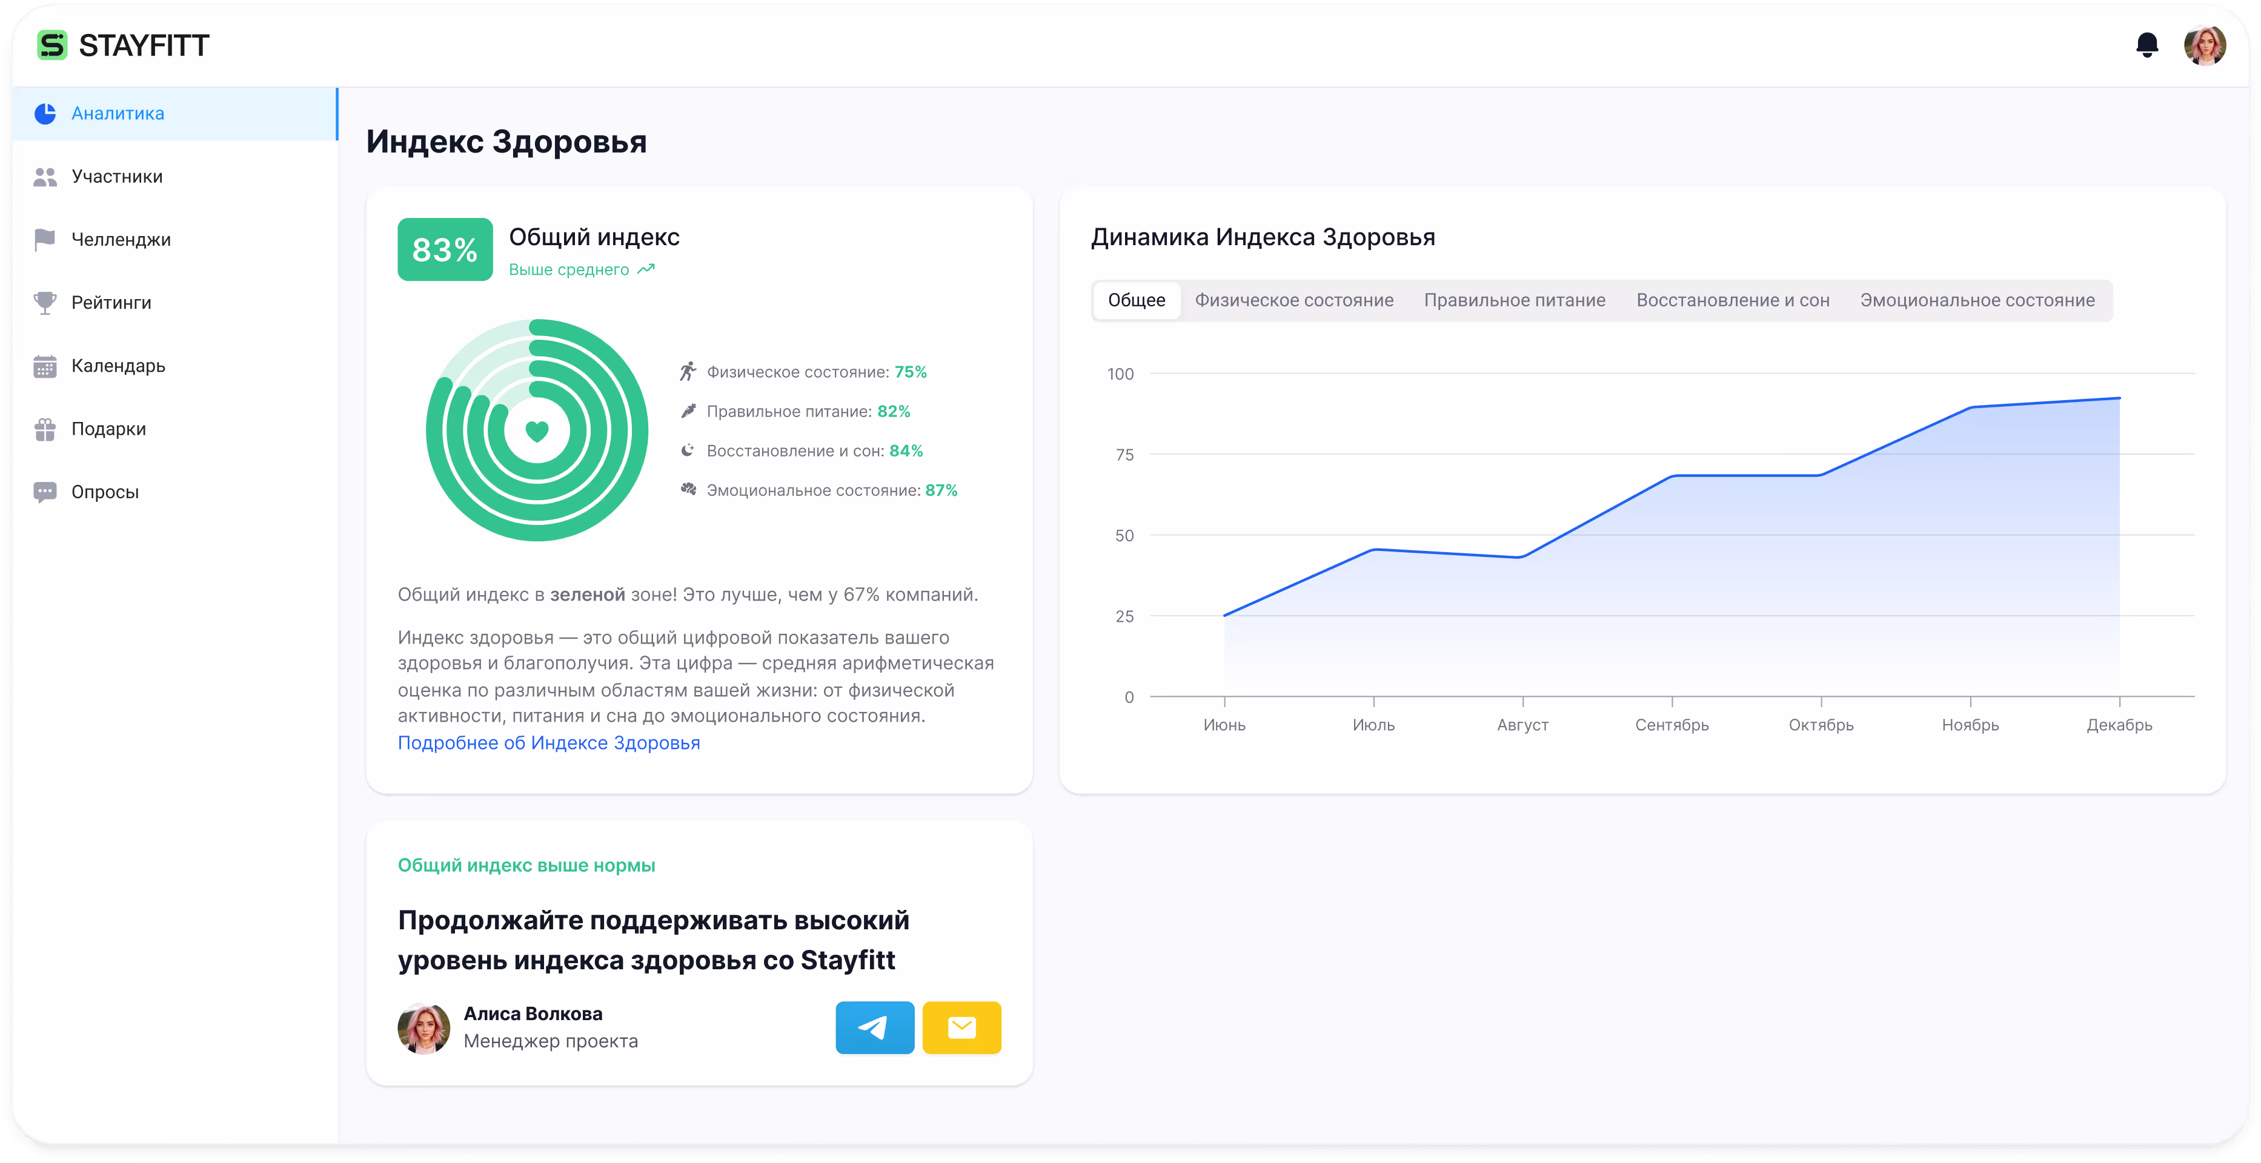2261x1163 pixels.
Task: Click the user profile avatar in header
Action: pos(2204,45)
